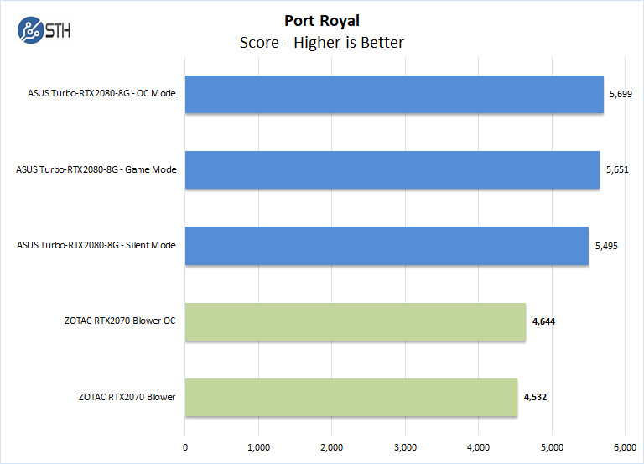Click the ZOTAC RTX2070 Blower label
This screenshot has width=644, height=464.
coord(127,397)
